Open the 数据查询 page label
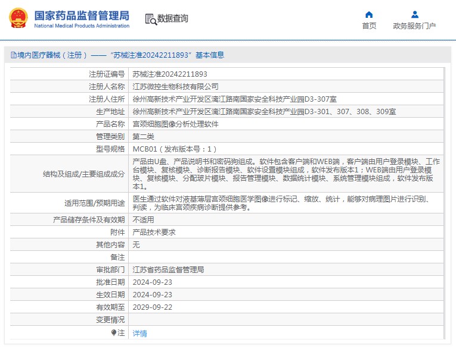This screenshot has width=456, height=349. click(173, 19)
